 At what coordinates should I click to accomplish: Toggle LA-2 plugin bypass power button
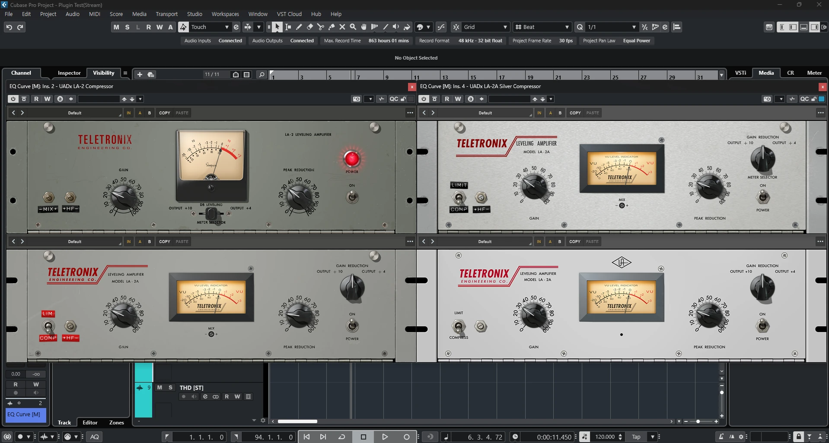coord(13,99)
